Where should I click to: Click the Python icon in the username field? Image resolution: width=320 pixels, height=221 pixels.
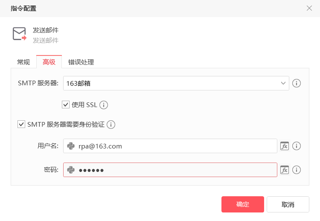tap(71, 146)
